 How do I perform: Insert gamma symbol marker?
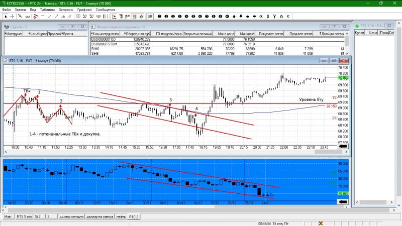click(274, 17)
